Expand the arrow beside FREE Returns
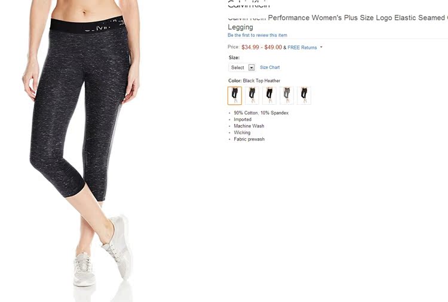Image resolution: width=448 pixels, height=302 pixels. click(x=321, y=47)
